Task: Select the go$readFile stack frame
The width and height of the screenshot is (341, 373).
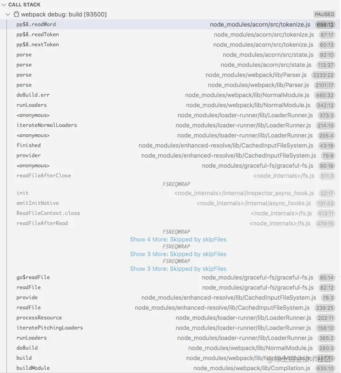Action: (170, 277)
